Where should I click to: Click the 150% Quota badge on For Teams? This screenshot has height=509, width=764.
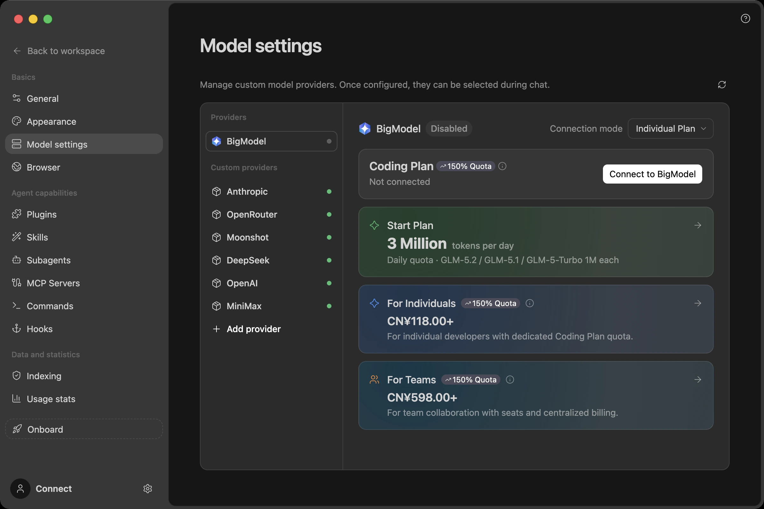pyautogui.click(x=471, y=380)
